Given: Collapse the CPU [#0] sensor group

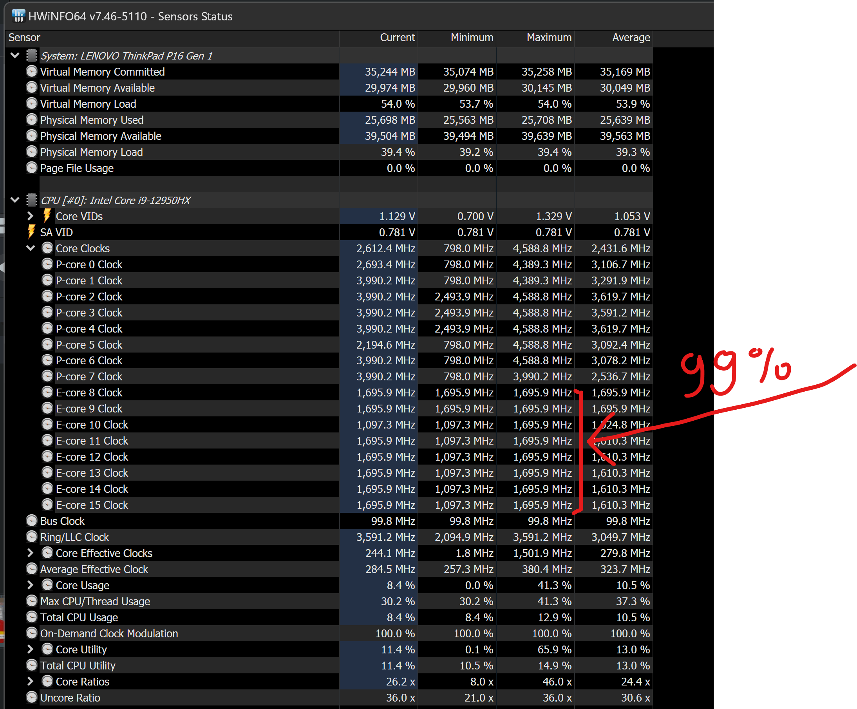Looking at the screenshot, I should 15,200.
